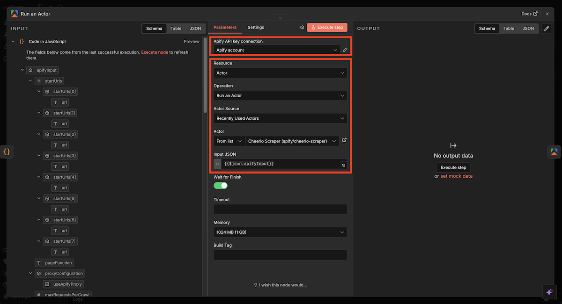Switch to the Settings tab

(256, 28)
